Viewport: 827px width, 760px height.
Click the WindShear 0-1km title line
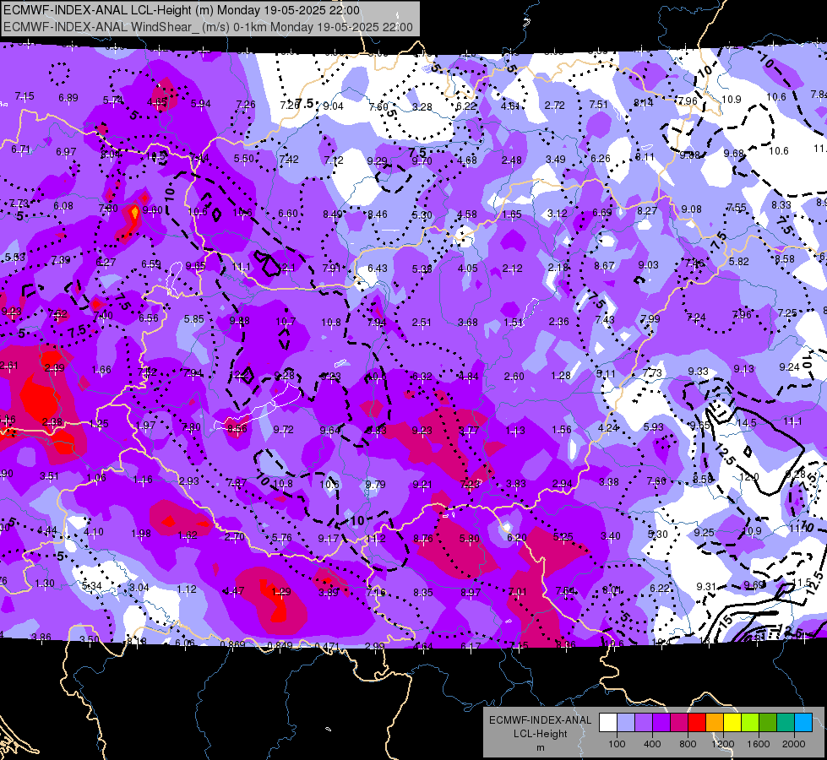click(x=208, y=27)
